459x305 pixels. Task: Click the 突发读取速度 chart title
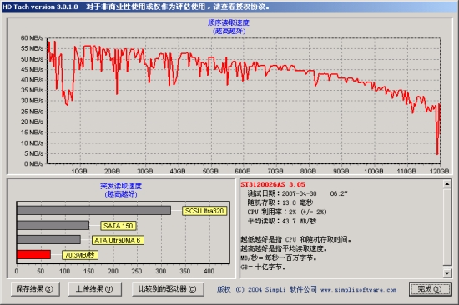click(121, 186)
